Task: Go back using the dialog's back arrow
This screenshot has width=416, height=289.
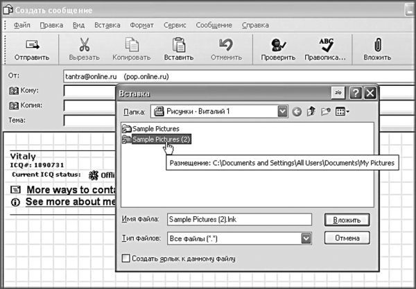Action: 297,112
